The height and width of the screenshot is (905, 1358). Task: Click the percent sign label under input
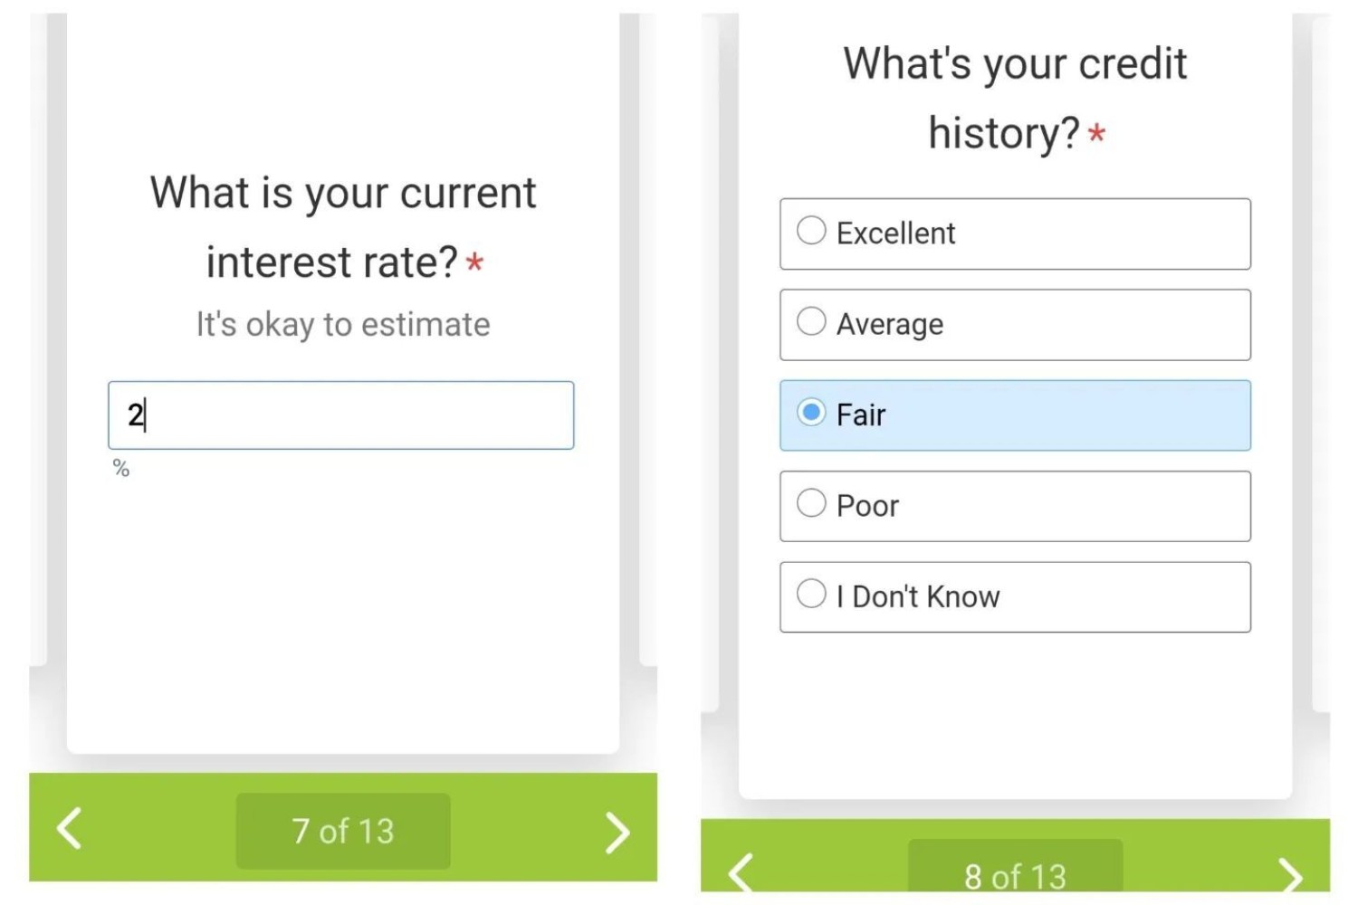coord(121,469)
